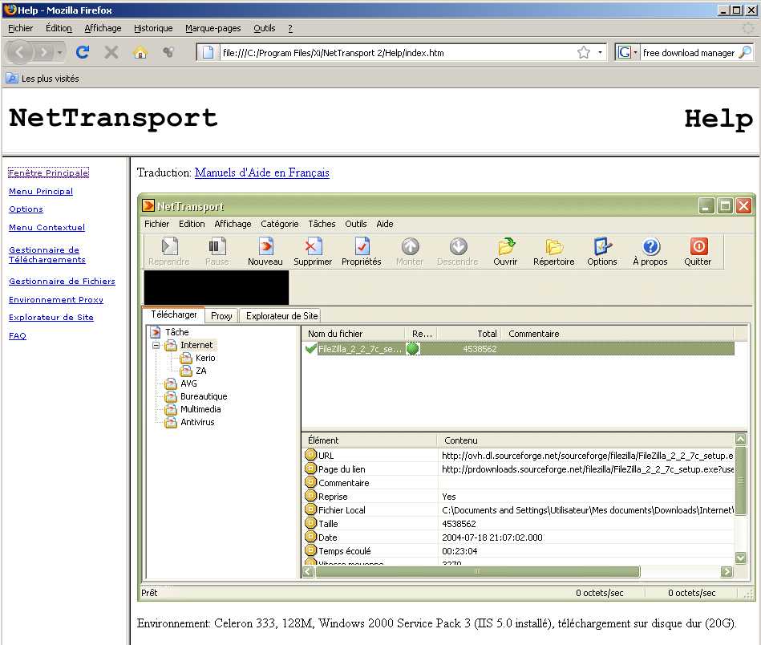761x645 pixels.
Task: Click the horizontal scrollbar thumb in details
Action: point(478,572)
